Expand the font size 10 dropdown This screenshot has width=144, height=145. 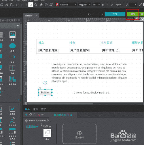click(96, 5)
